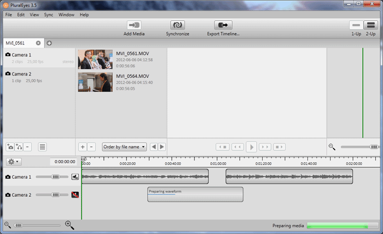Zoom in the timeline with the plus magnifier
Screen dimensions: 383x234
69,225
